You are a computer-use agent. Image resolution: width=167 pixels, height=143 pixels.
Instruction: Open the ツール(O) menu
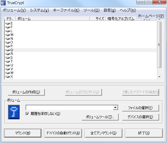pyautogui.click(x=91, y=10)
